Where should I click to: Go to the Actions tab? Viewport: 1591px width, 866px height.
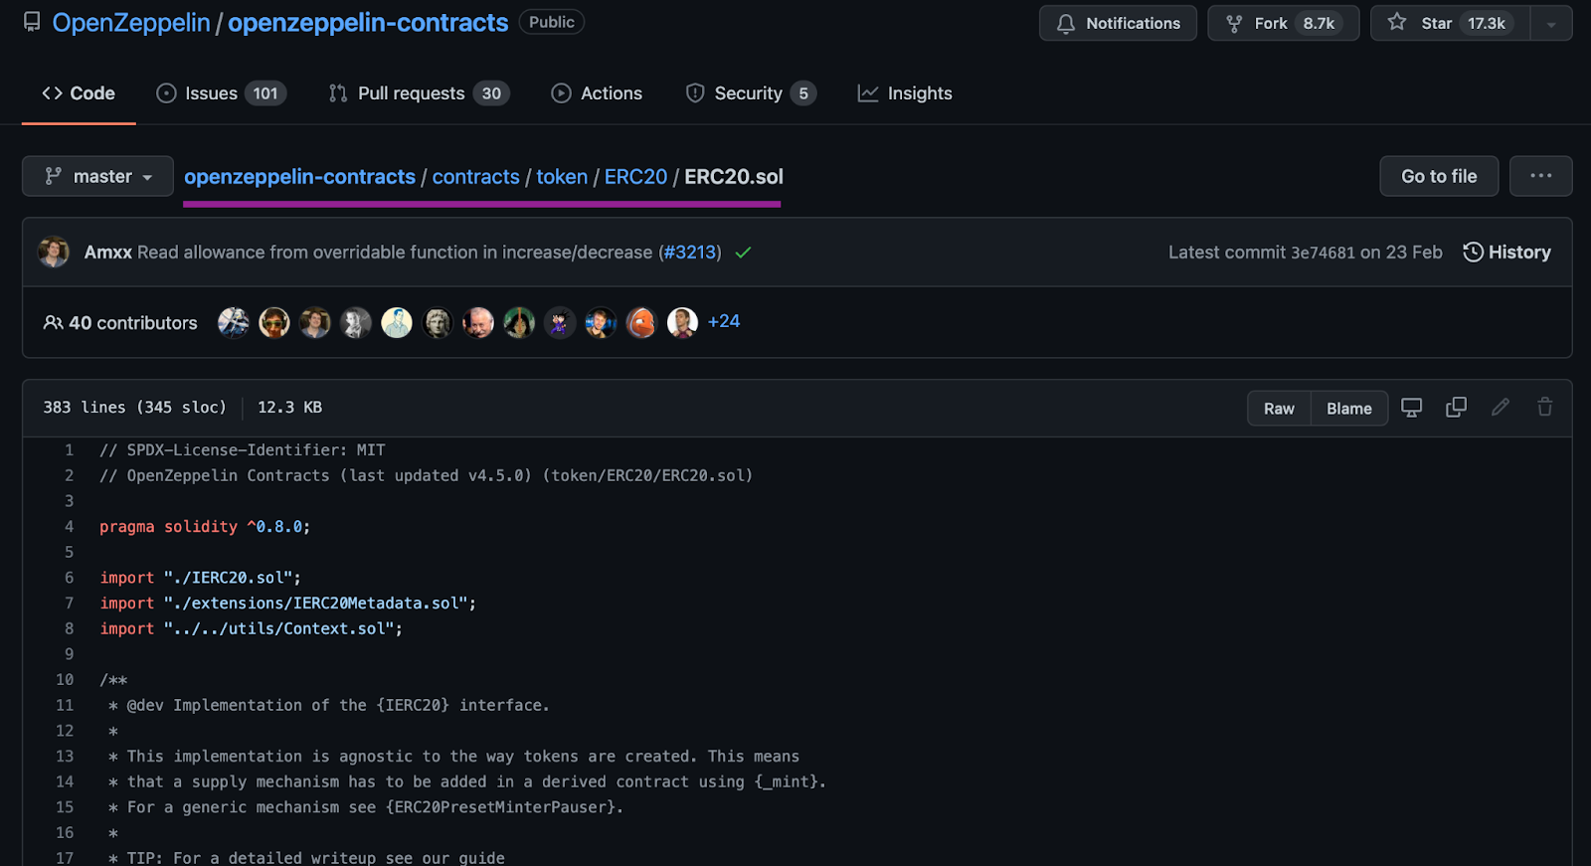(x=597, y=93)
